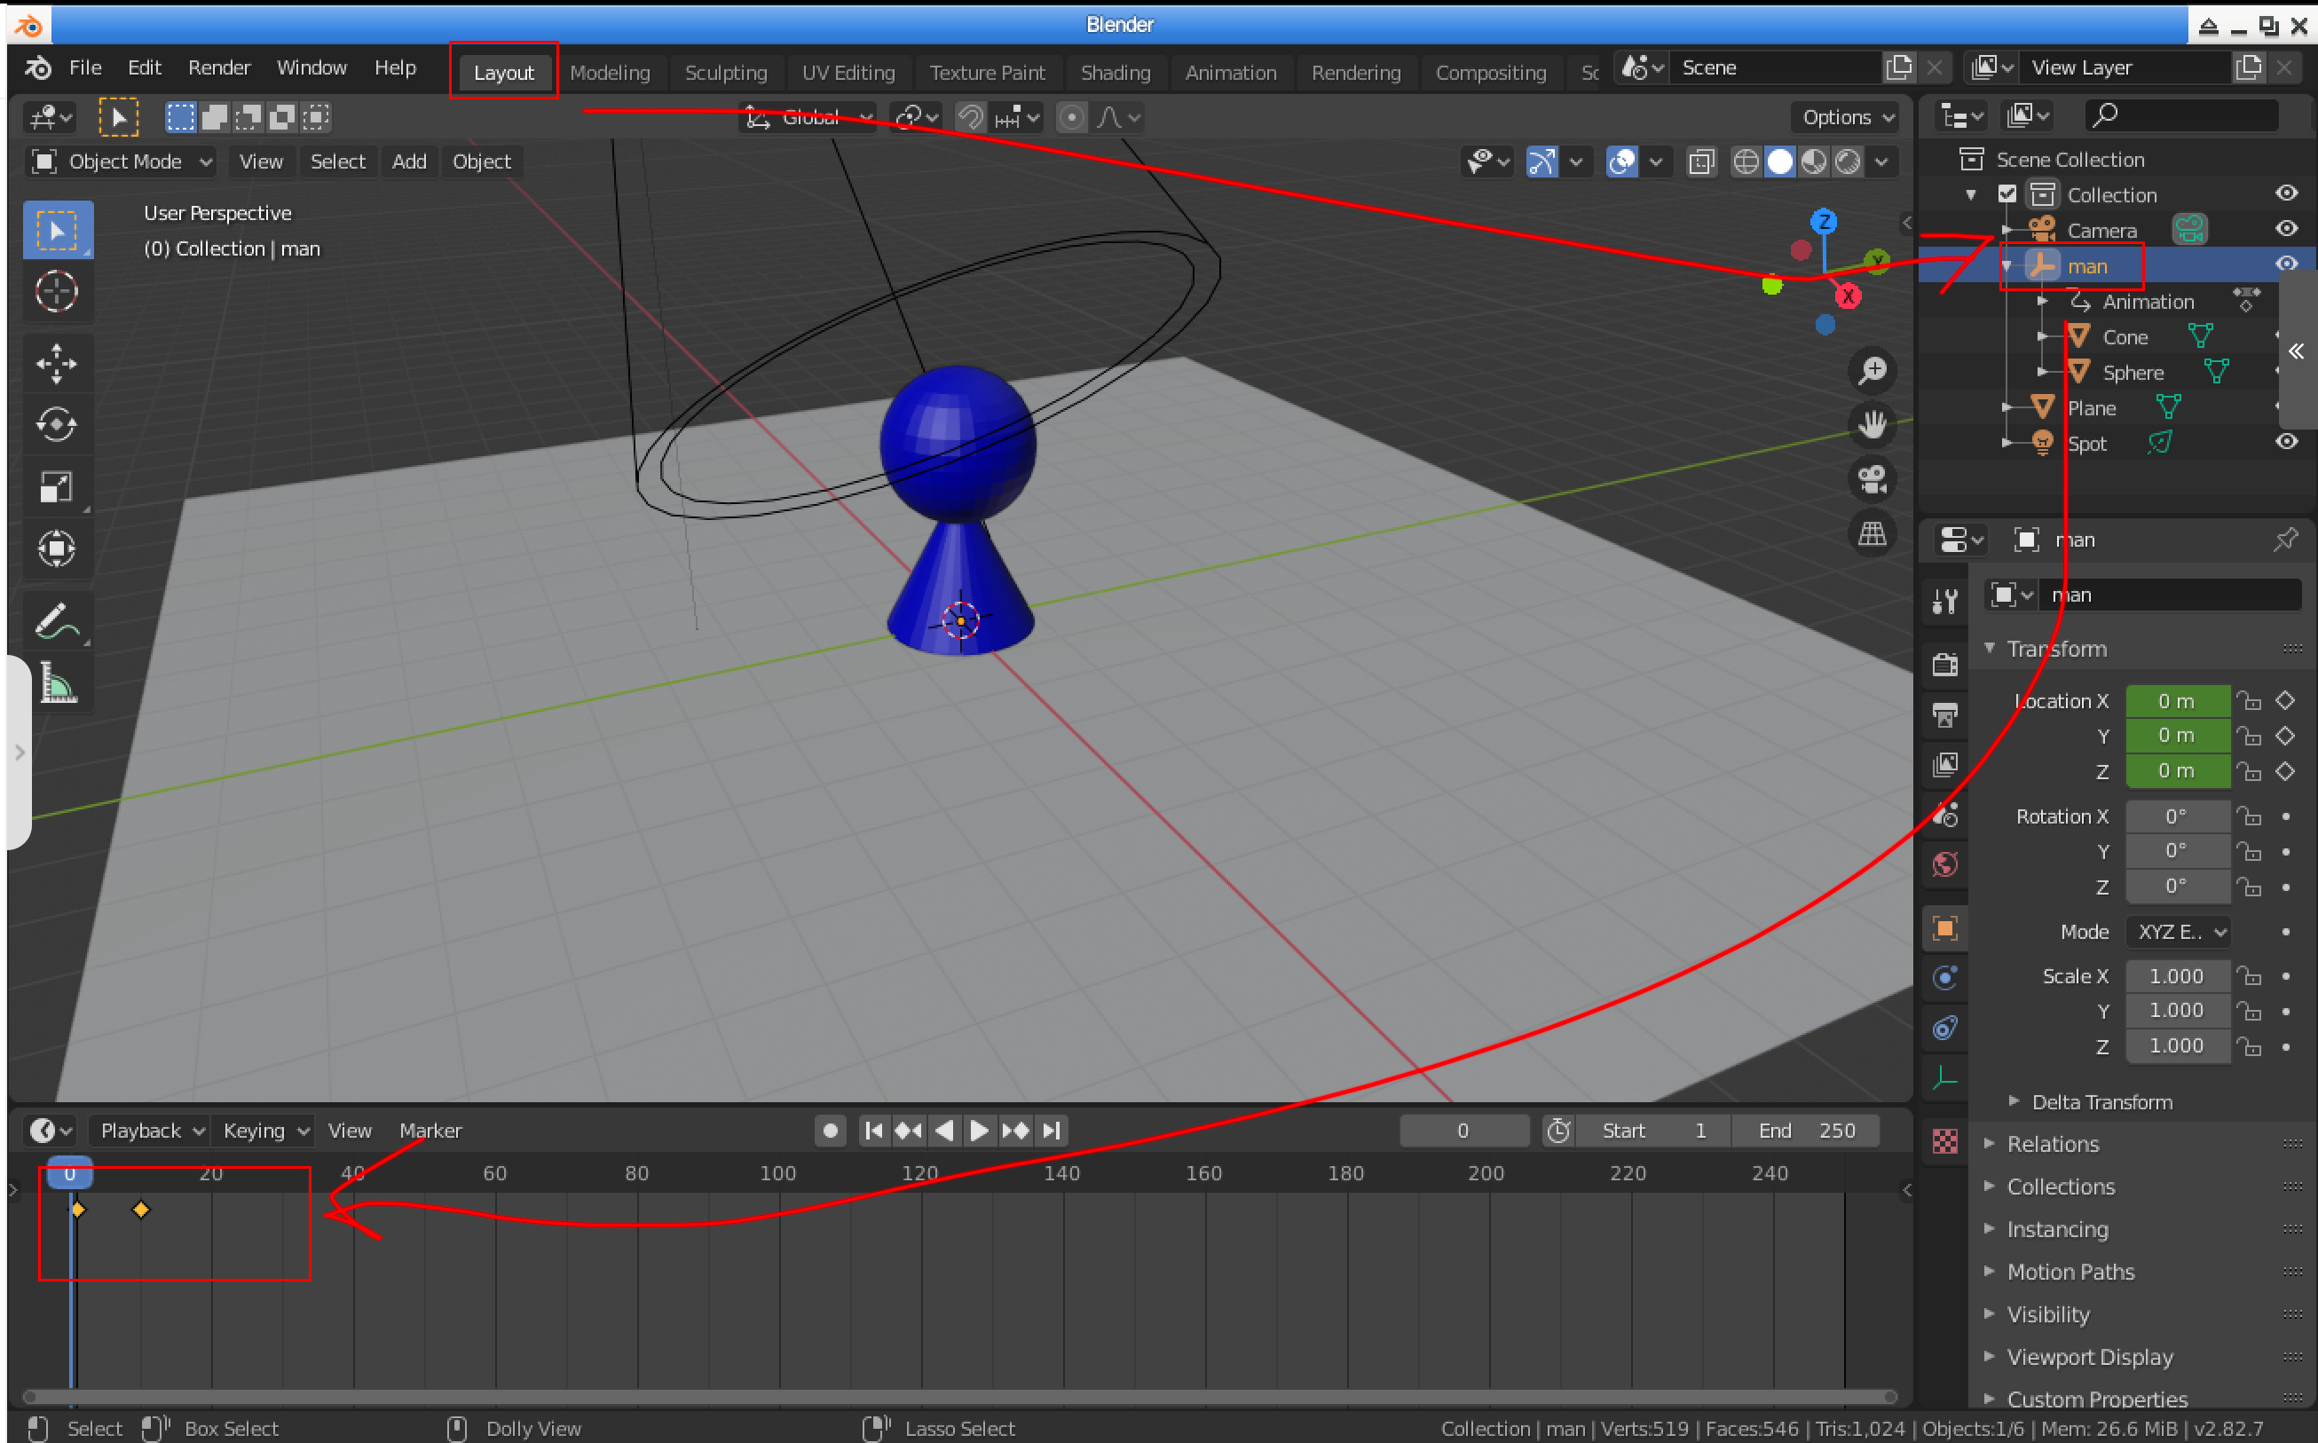
Task: Click the Add Object menu icon
Action: pos(409,162)
